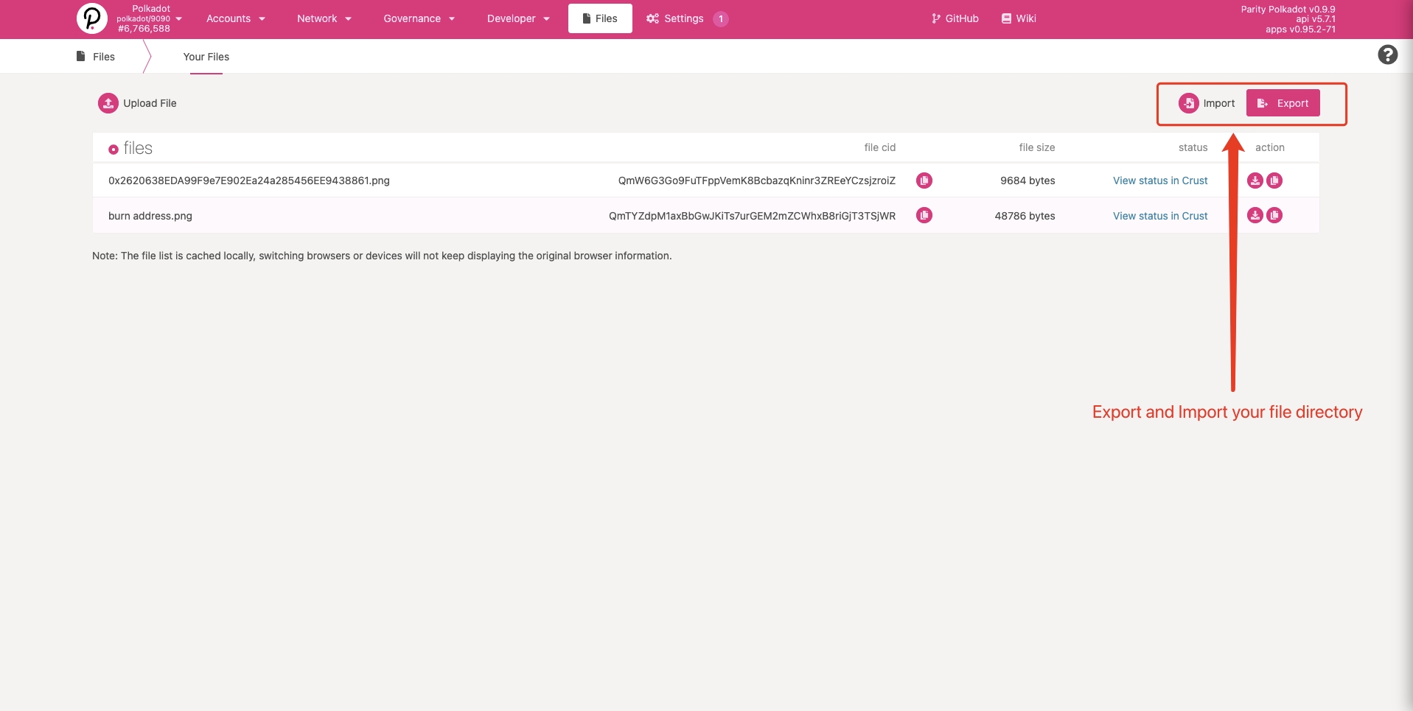The image size is (1413, 711).
Task: Expand the Accounts dropdown menu
Action: [x=235, y=18]
